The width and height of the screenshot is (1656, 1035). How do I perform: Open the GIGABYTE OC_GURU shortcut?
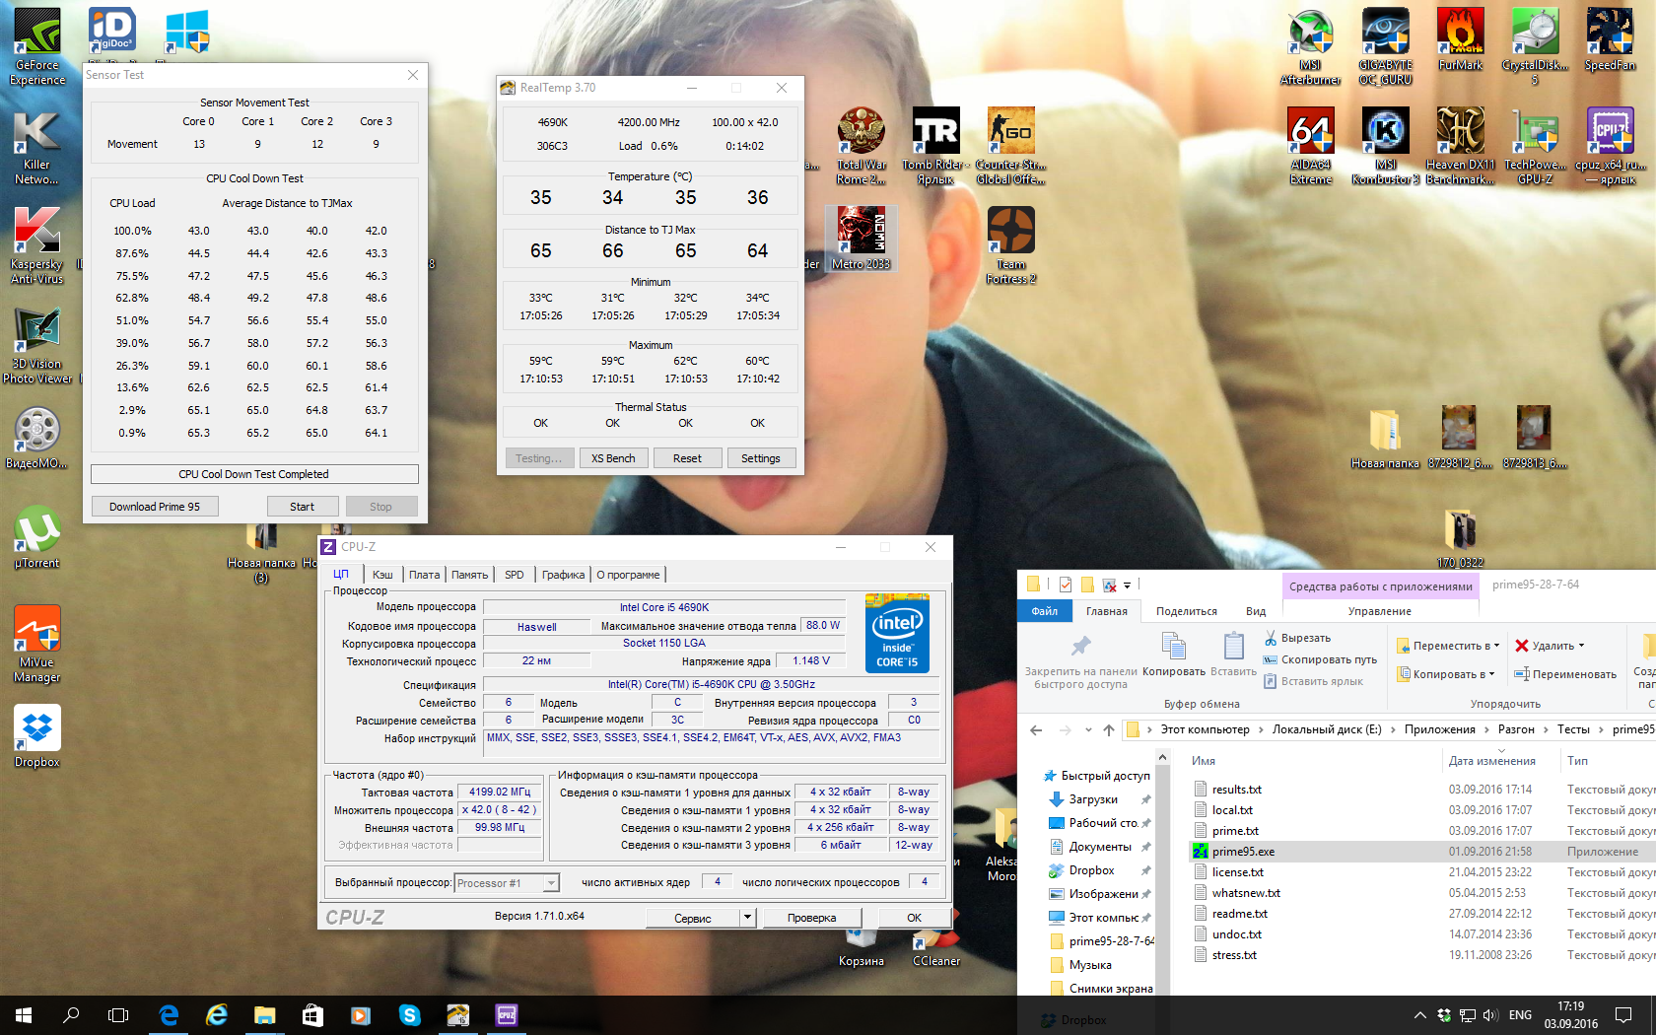1385,46
